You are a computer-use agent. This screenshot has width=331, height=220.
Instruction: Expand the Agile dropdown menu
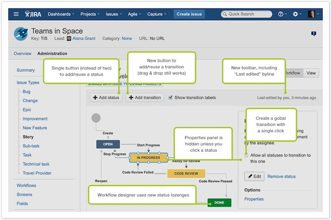134,14
